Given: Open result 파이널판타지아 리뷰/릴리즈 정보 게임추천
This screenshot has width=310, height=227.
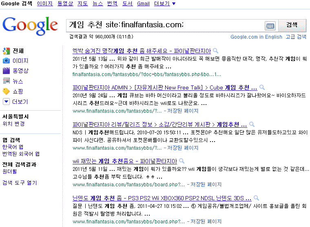Looking at the screenshot, I should [160, 124].
